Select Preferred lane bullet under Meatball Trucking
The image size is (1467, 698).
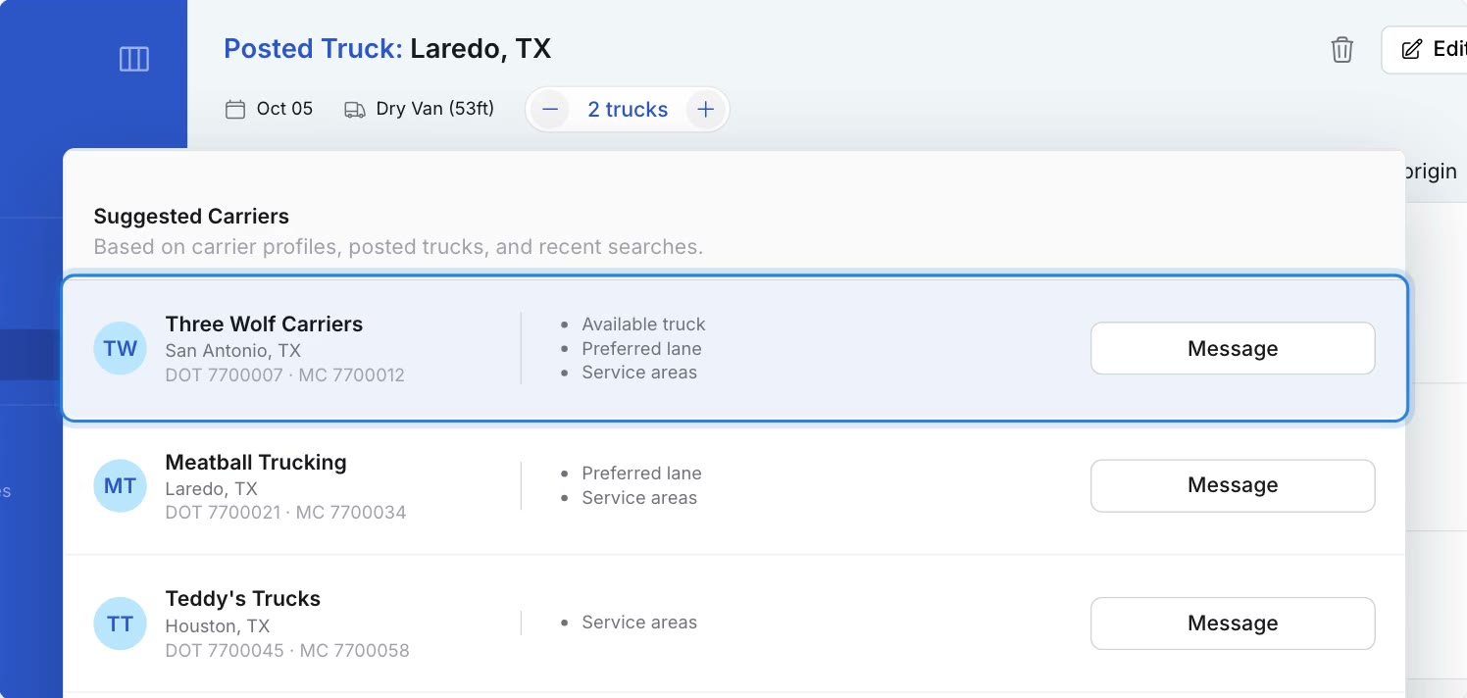tap(641, 474)
